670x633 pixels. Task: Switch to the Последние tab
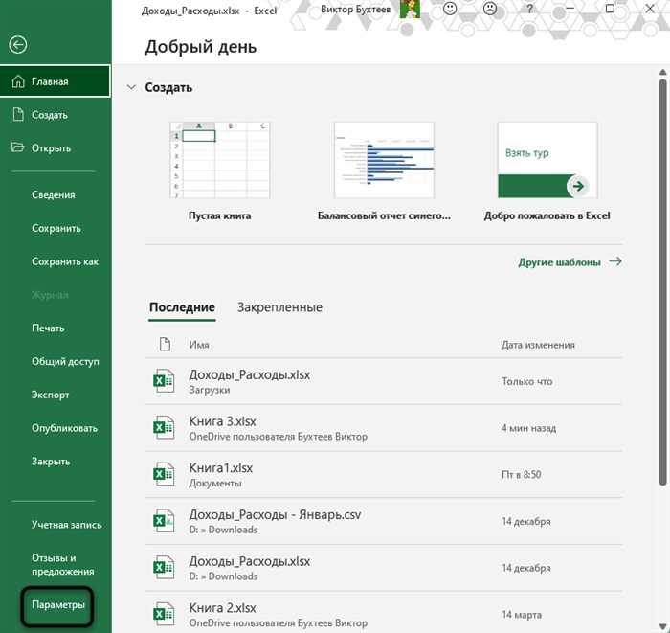[182, 307]
